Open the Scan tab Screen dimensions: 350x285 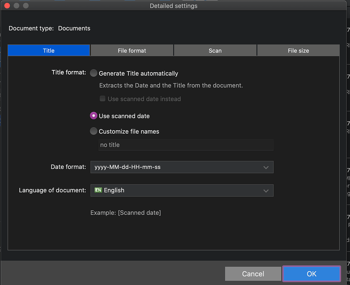pyautogui.click(x=215, y=50)
